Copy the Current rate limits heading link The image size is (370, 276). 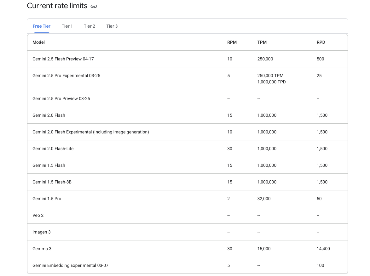click(94, 6)
